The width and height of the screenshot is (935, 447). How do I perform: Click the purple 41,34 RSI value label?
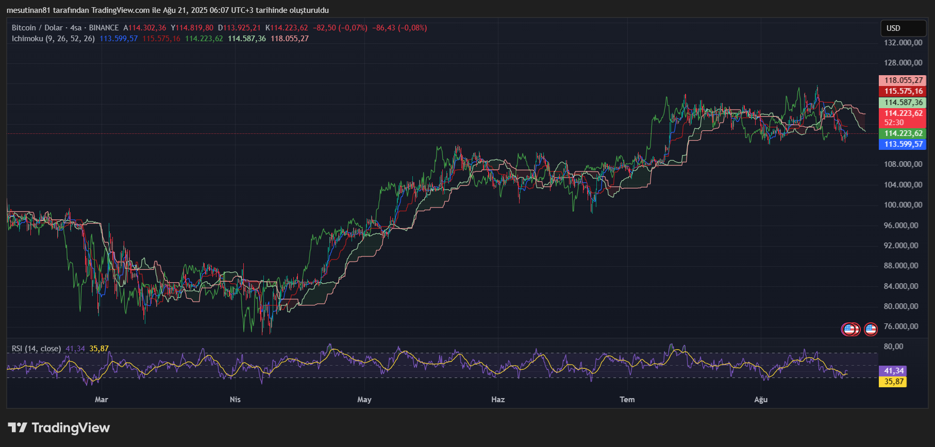[x=894, y=371]
